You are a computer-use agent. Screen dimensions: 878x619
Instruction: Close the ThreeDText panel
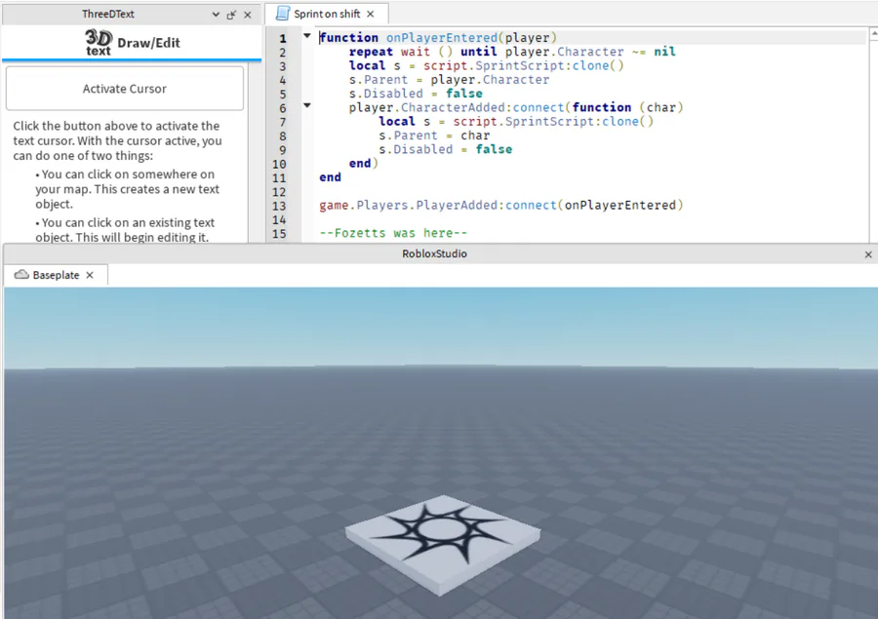coord(248,16)
